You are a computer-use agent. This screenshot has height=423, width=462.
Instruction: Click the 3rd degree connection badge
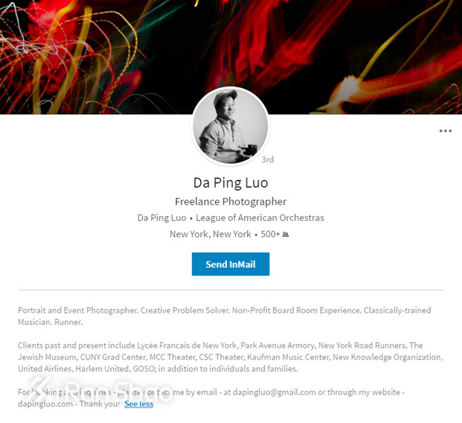(x=267, y=160)
